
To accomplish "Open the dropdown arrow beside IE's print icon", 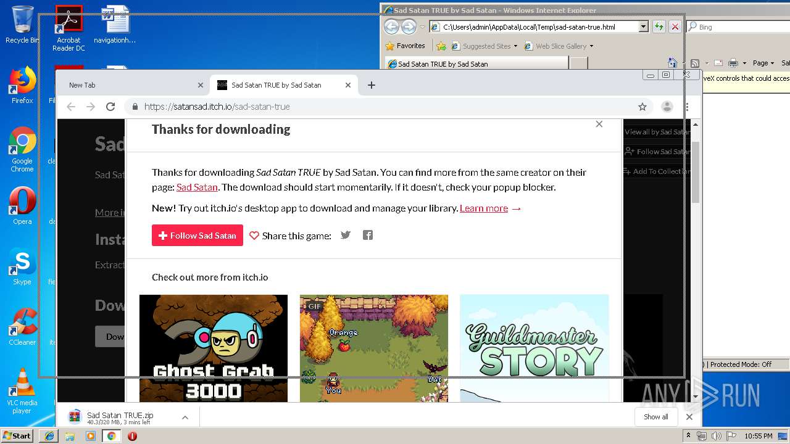I will coord(744,63).
